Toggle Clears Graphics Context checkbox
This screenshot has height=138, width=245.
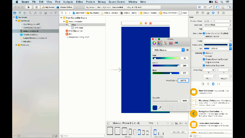click(x=204, y=59)
